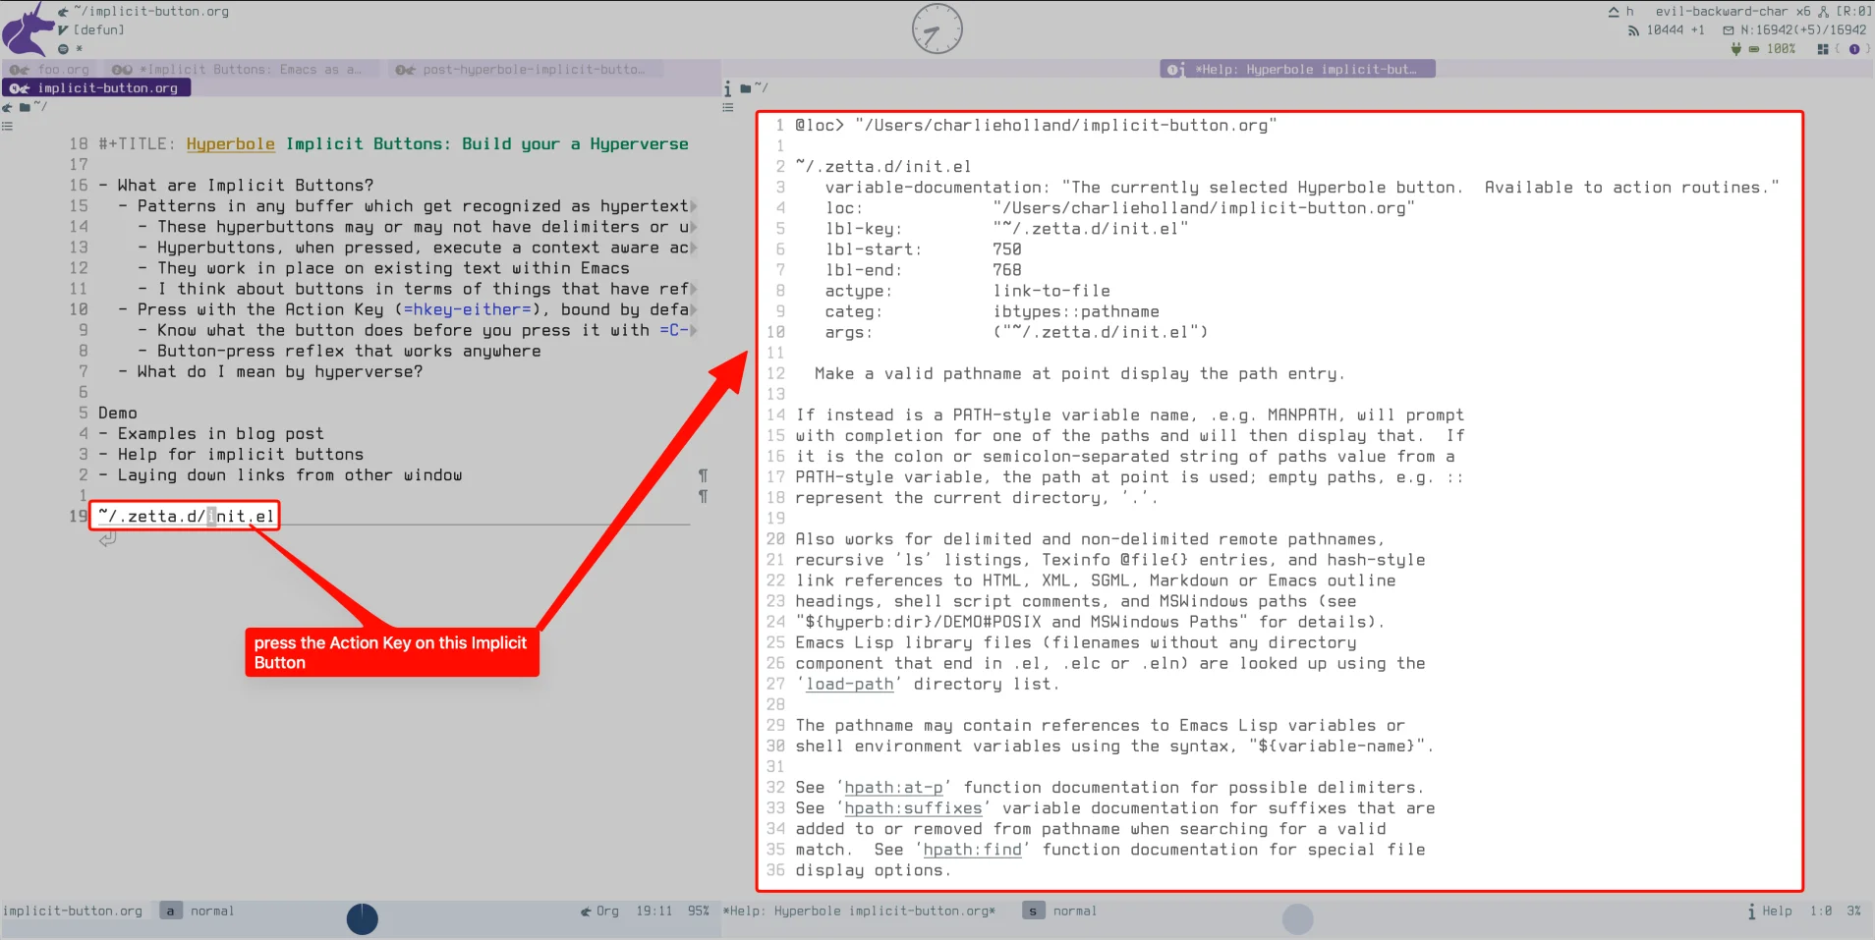Expand truncated line 'Know what the button does'
1875x940 pixels.
(x=694, y=330)
